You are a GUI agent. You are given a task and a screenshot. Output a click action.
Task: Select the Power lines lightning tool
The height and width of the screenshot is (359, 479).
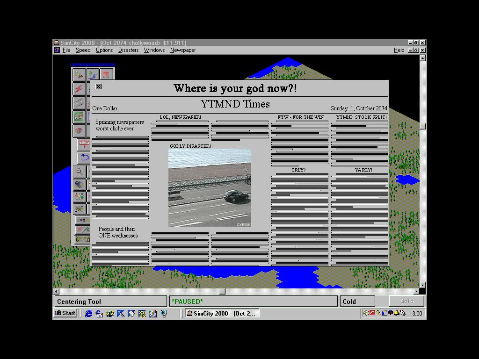tap(79, 88)
